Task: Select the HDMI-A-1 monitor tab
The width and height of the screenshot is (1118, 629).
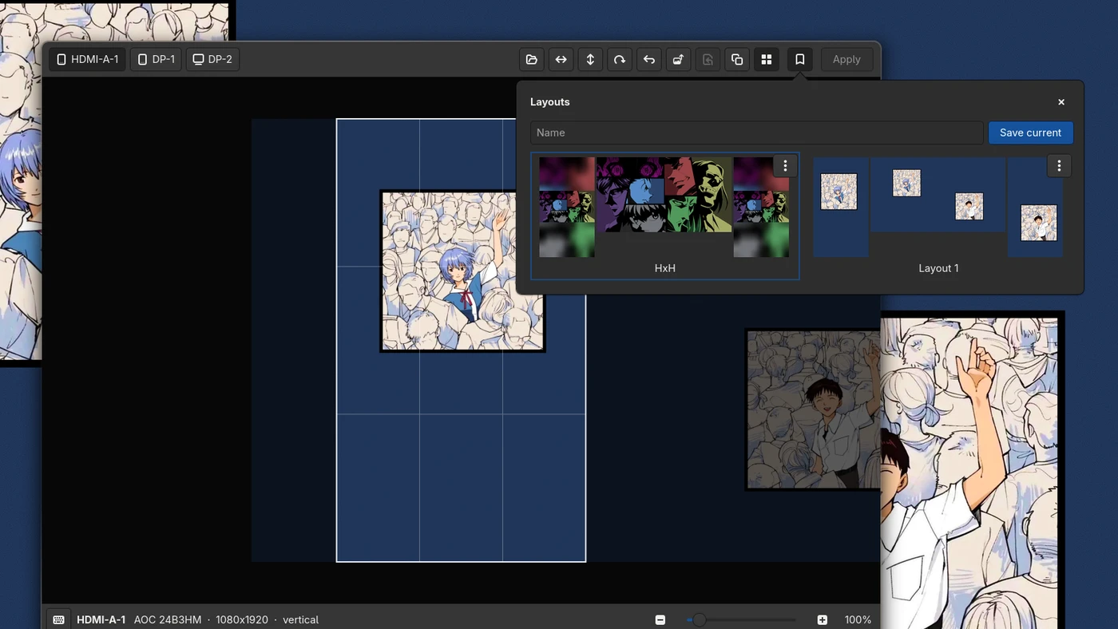Action: point(87,59)
